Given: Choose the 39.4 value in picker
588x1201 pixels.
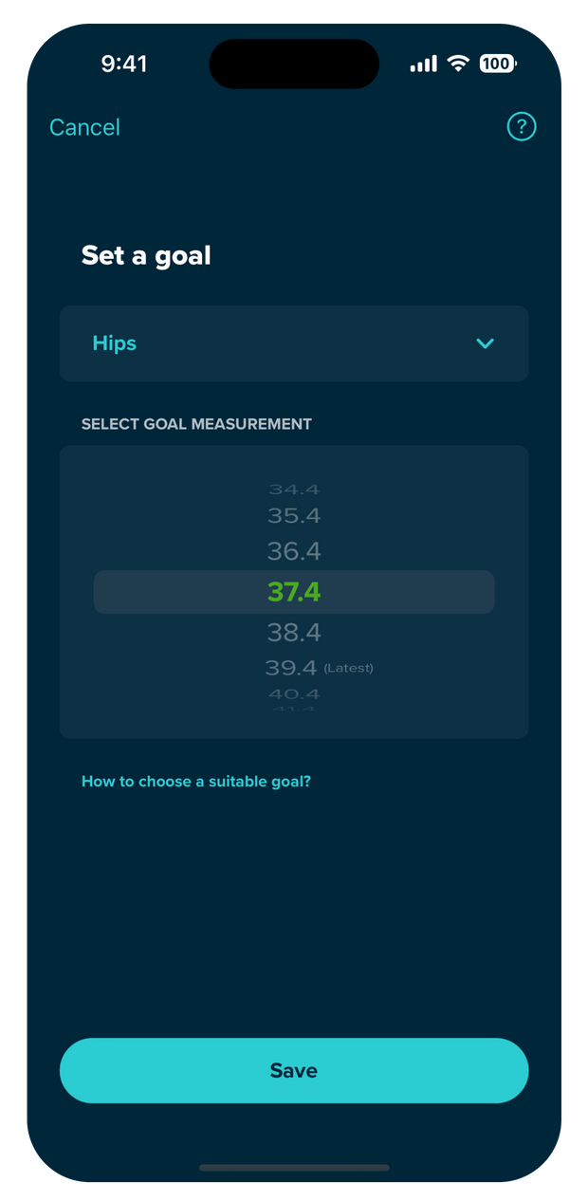Looking at the screenshot, I should 292,668.
